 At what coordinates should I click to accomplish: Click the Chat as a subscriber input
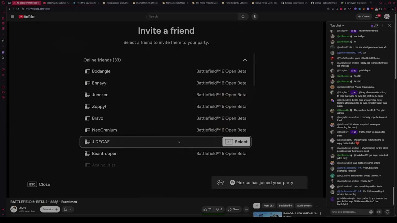(x=349, y=212)
